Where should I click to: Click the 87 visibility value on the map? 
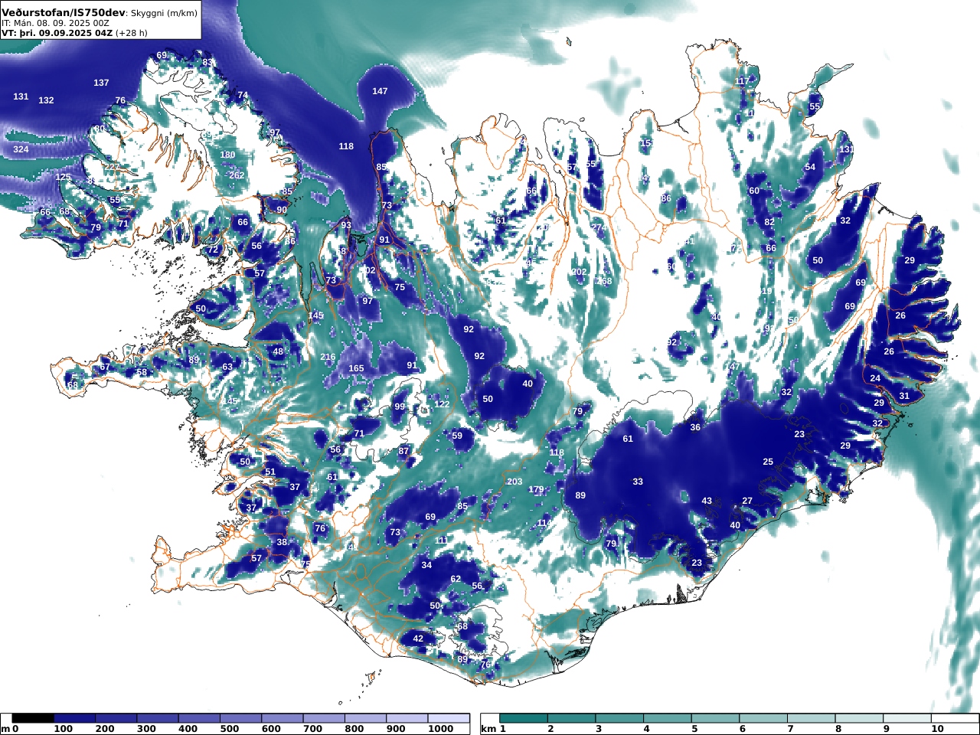[x=403, y=451]
